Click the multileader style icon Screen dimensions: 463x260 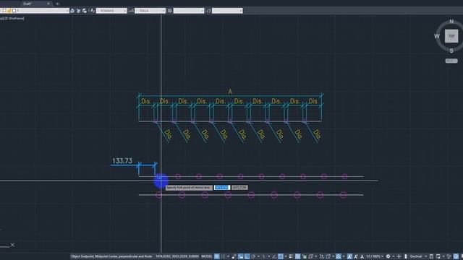pos(209,11)
